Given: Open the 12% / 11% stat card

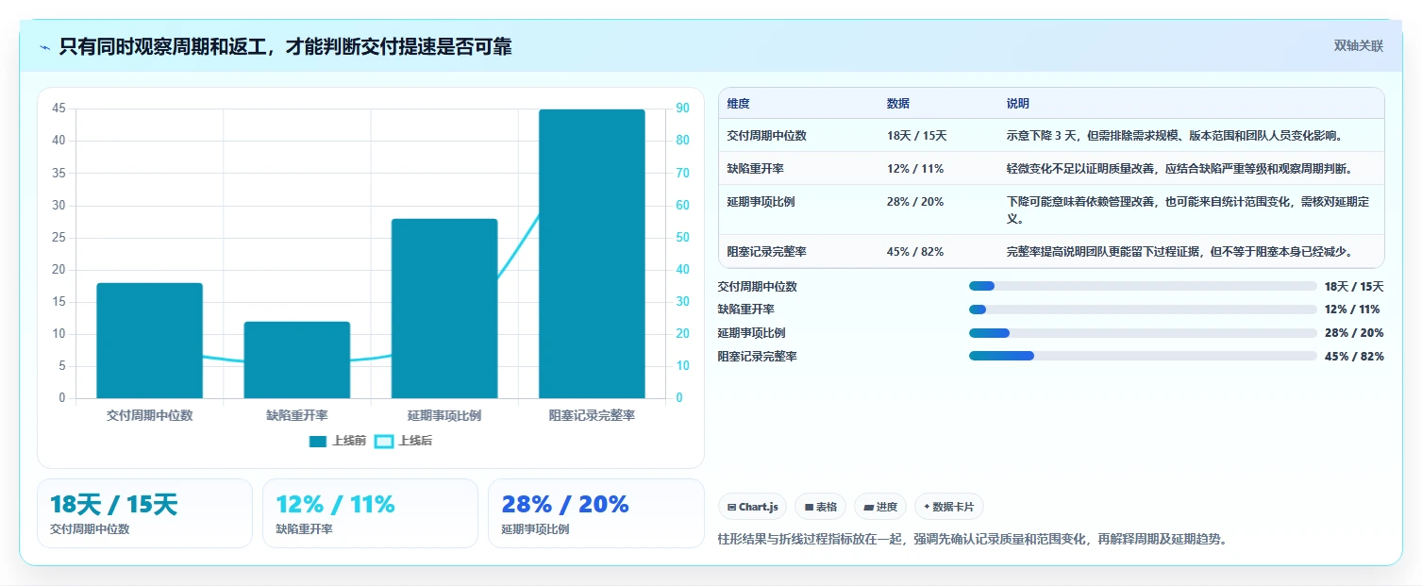Looking at the screenshot, I should (370, 513).
